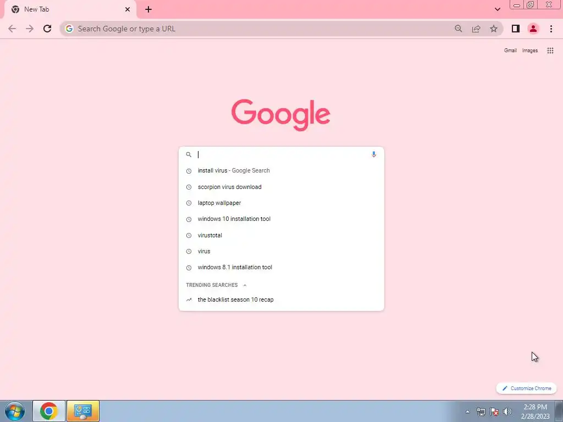Start voice search with the microphone icon
563x422 pixels.
(x=374, y=154)
